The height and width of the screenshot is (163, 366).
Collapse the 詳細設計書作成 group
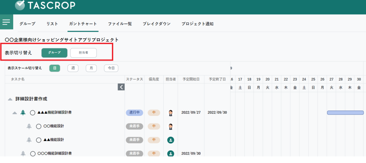click(10, 99)
